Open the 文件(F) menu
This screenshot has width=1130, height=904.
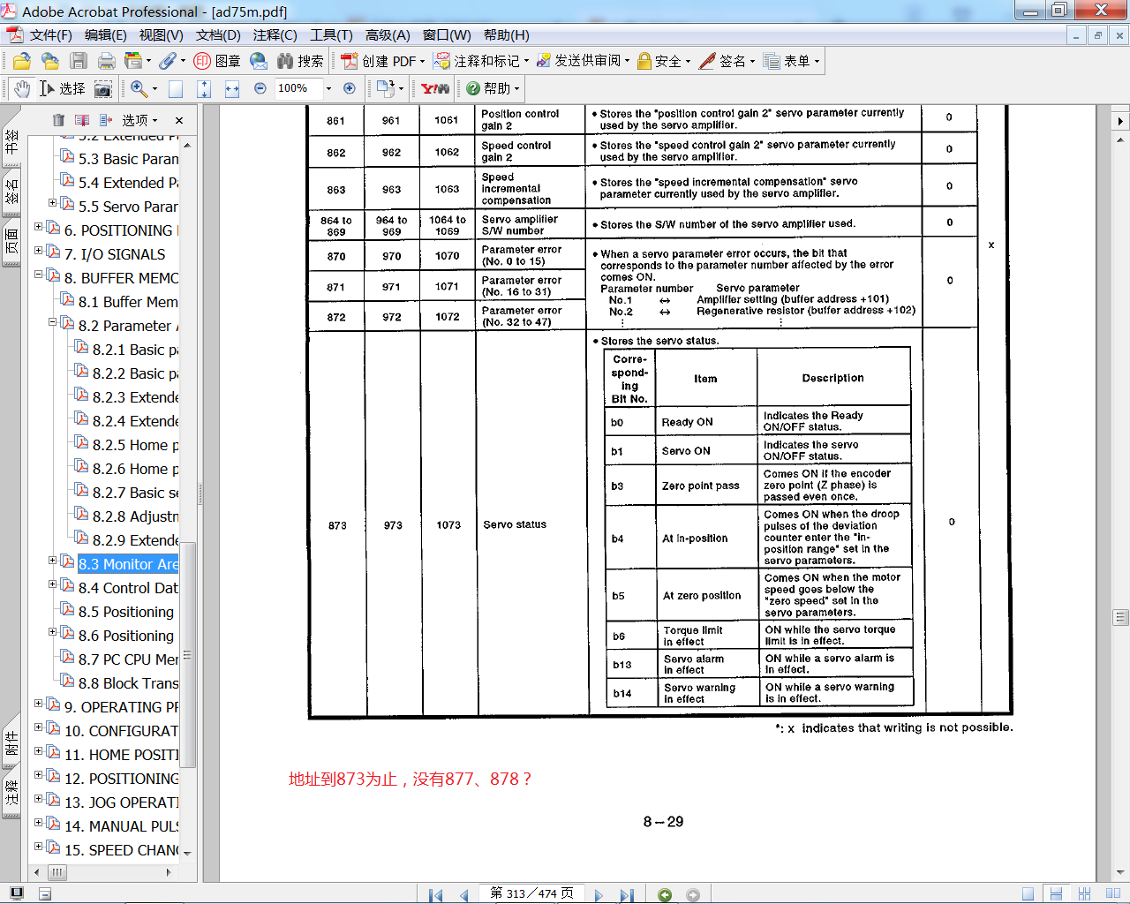point(50,35)
